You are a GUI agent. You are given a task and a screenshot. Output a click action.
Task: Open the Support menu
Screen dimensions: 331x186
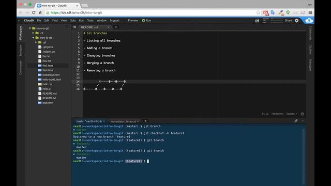114,21
